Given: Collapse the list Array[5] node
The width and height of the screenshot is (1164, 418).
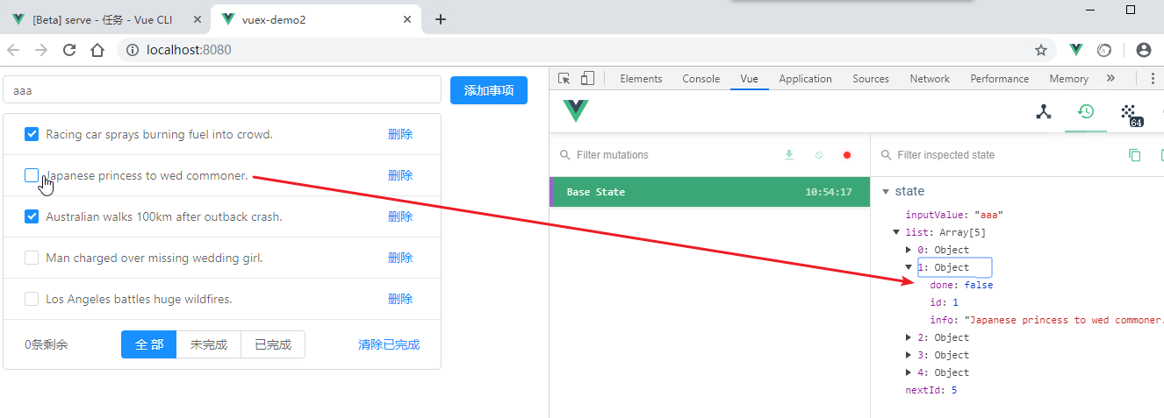Looking at the screenshot, I should pyautogui.click(x=896, y=232).
